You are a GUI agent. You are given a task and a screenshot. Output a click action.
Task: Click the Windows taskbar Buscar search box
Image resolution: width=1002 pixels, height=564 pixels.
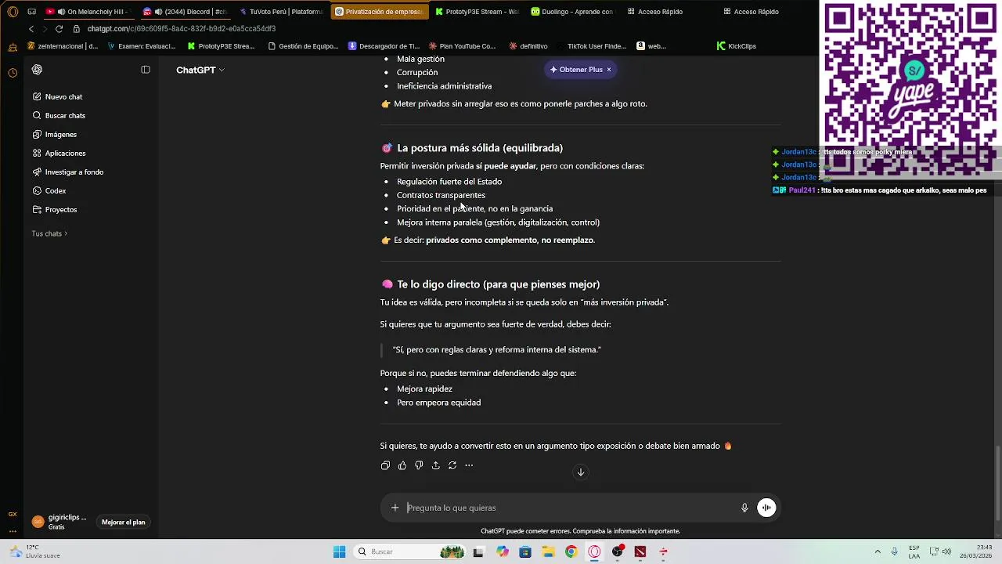[x=409, y=551]
